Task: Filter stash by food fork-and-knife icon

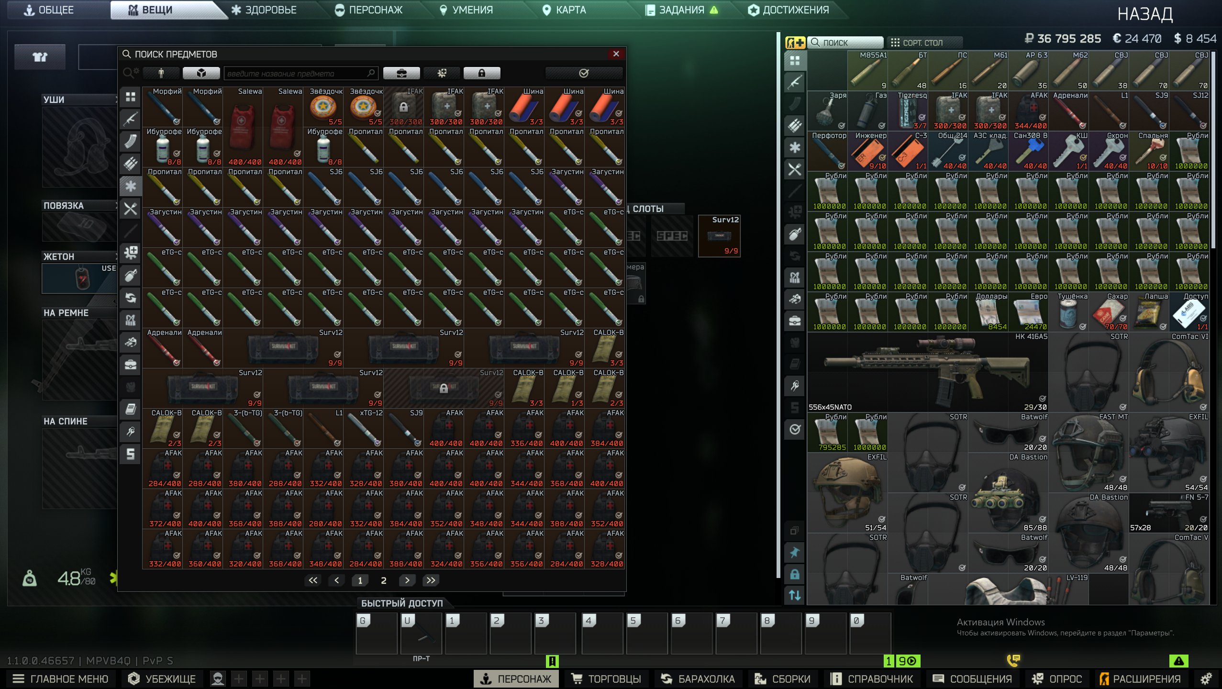Action: pyautogui.click(x=795, y=169)
